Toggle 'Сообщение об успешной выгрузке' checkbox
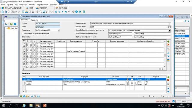The height and width of the screenshot is (108, 192). click(x=22, y=33)
